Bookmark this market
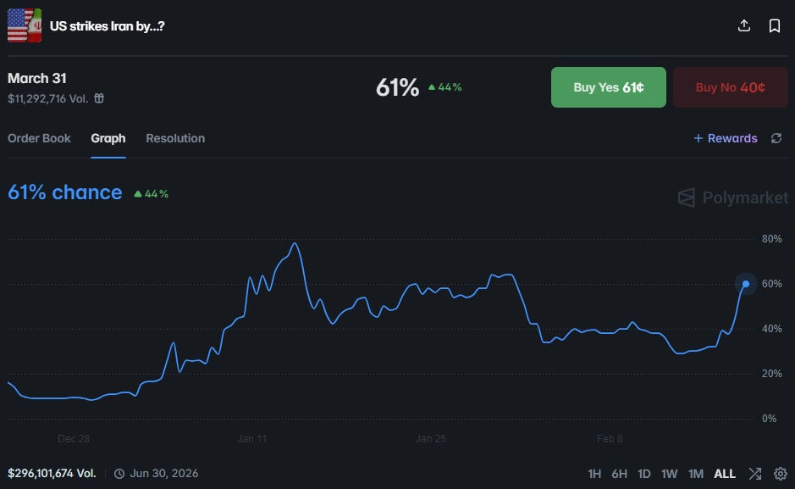The height and width of the screenshot is (489, 795). coord(774,26)
